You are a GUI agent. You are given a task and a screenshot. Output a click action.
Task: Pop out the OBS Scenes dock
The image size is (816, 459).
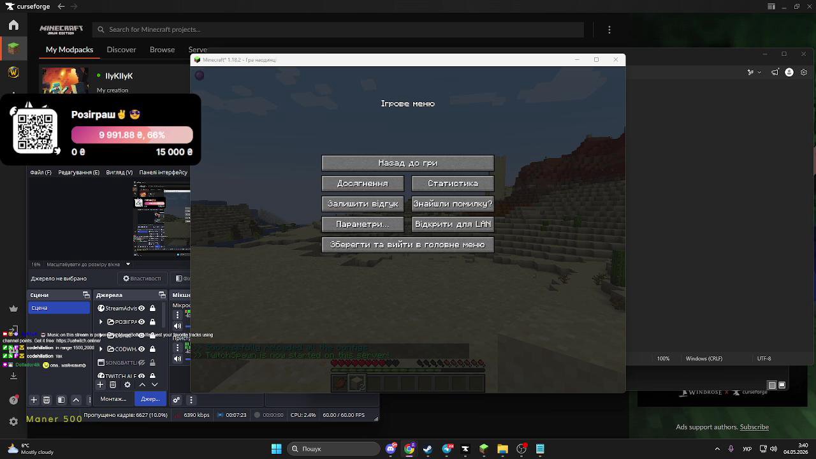click(86, 295)
